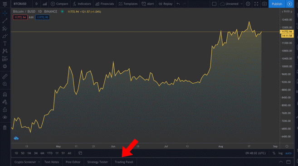This screenshot has height=166, width=298.
Task: Set range to 6M
Action: [42, 153]
